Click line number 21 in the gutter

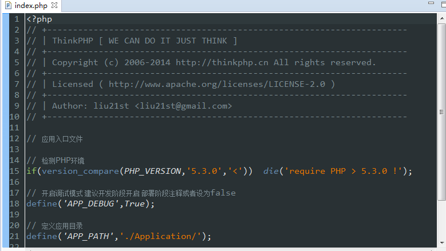click(14, 236)
